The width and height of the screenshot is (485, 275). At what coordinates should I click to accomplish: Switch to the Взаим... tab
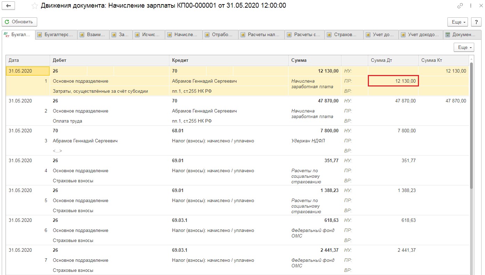point(94,35)
